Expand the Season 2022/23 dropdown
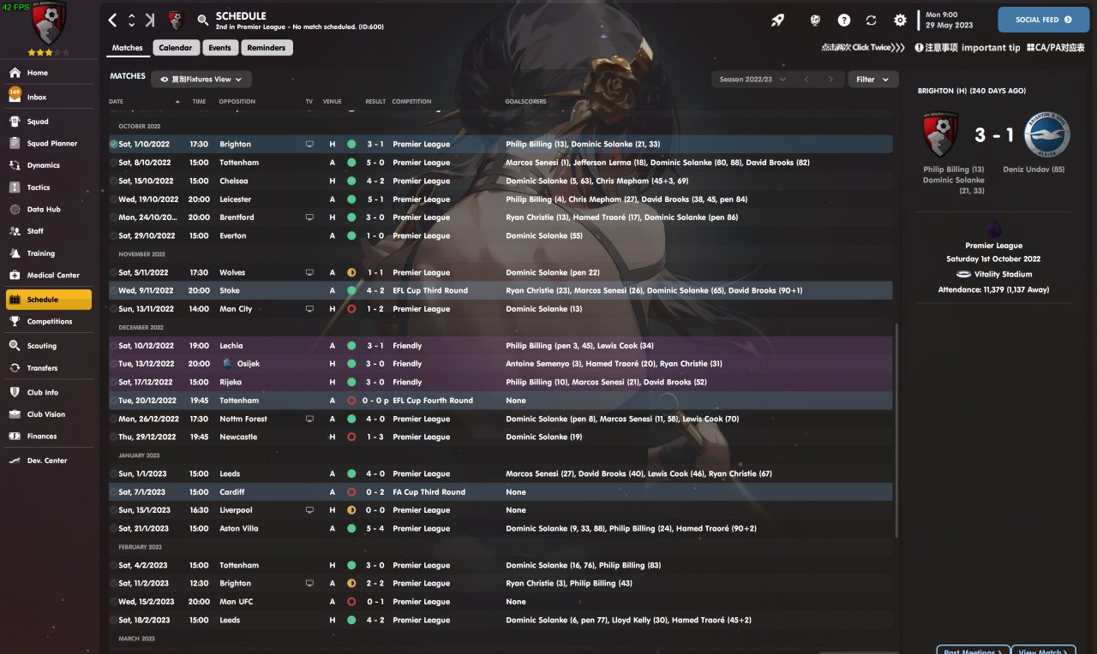 point(753,80)
